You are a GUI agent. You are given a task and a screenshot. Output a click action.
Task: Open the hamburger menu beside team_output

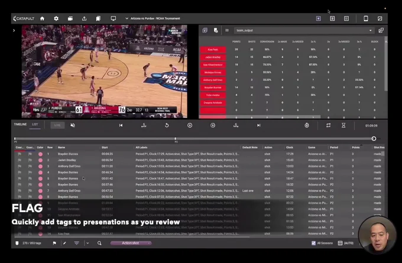click(227, 30)
